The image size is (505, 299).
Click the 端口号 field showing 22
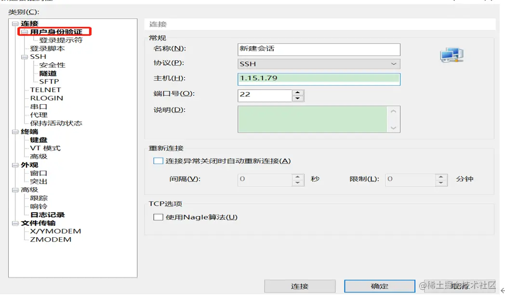click(x=265, y=95)
